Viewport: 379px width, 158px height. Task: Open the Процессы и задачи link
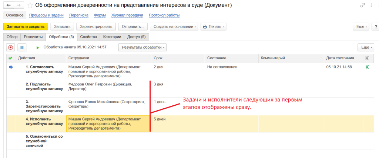click(47, 15)
